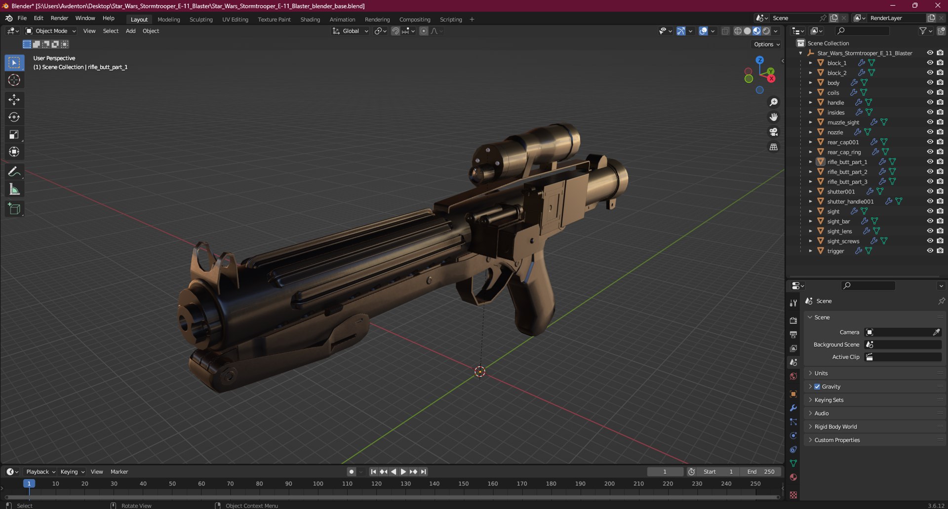Select the Transform tool

point(14,152)
